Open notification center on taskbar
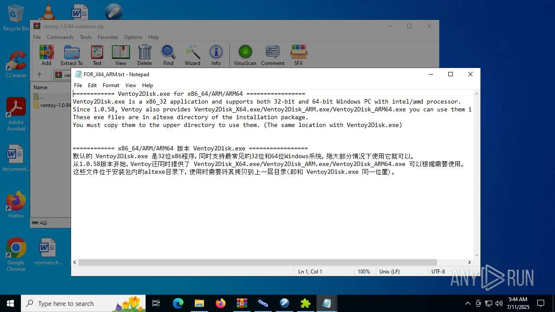This screenshot has width=555, height=312. 541,303
